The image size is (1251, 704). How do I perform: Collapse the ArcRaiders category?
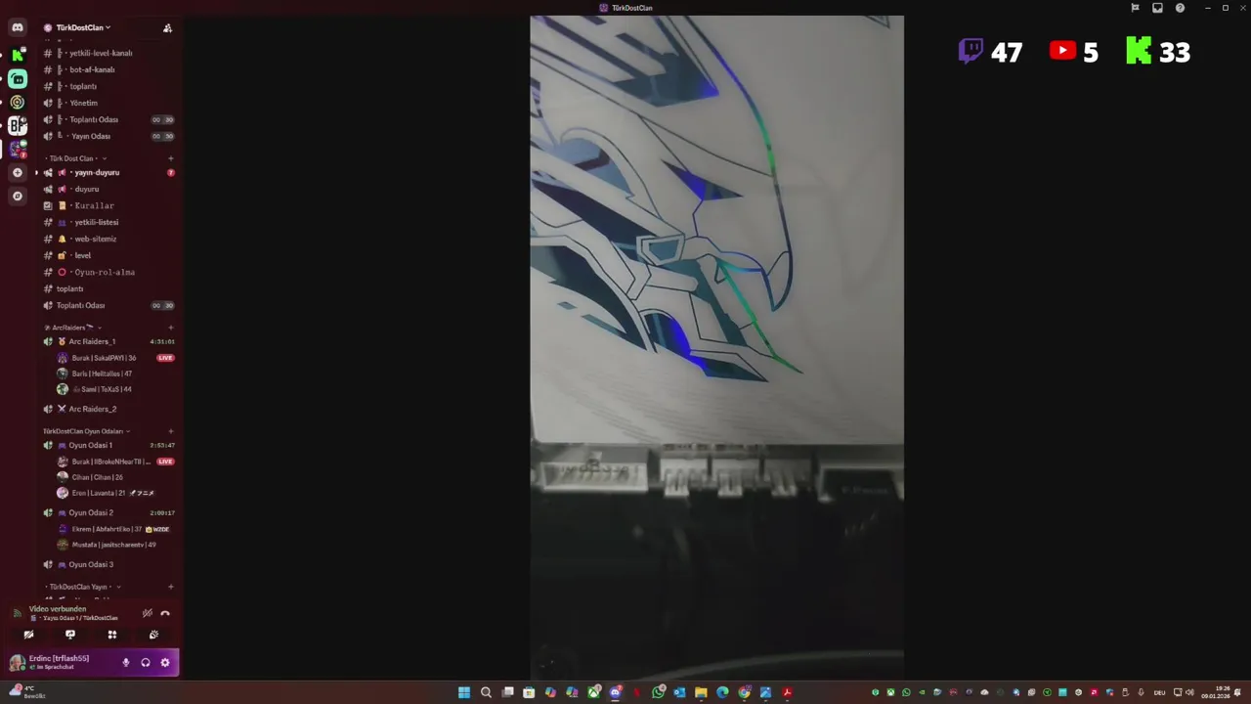click(72, 328)
